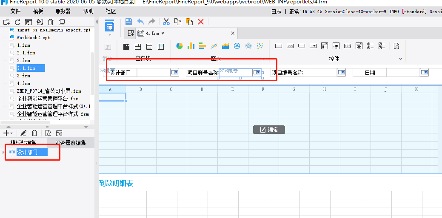Select the radar chart icon
Screen dimensions: 442x218
pos(248,46)
